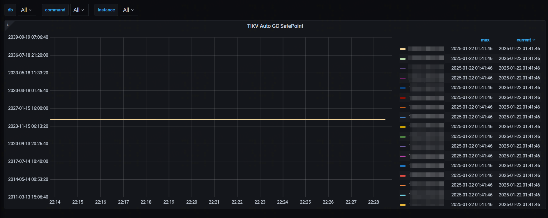
Task: Click the light cyan legend color swatch
Action: coord(403,195)
